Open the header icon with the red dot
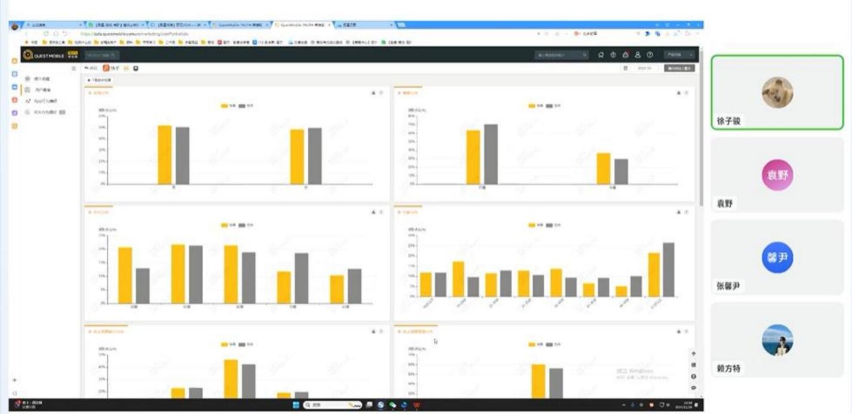 [625, 55]
